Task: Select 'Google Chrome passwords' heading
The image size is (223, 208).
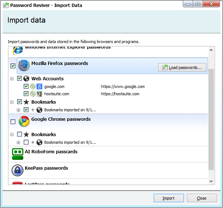Action: click(x=61, y=119)
